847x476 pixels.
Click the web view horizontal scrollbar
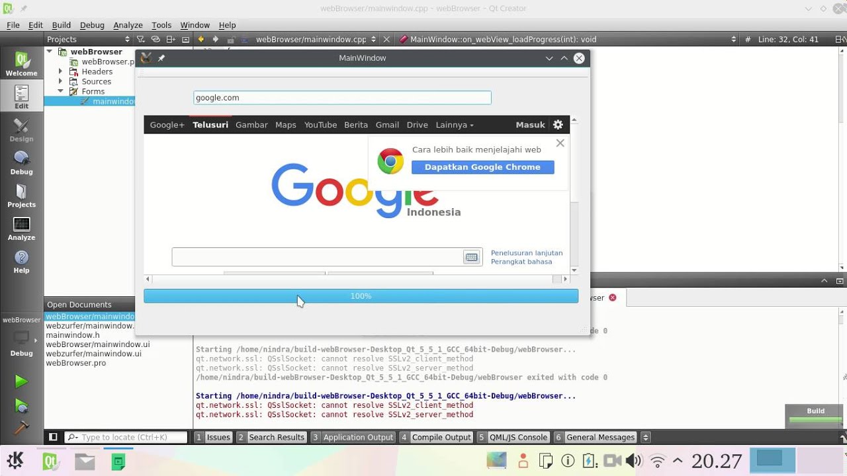tap(357, 279)
